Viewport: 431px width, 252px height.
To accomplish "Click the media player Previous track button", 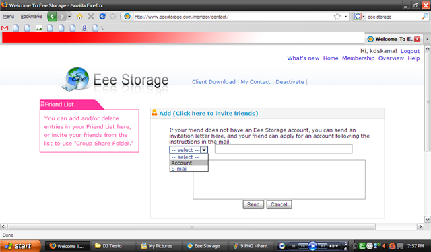I will (302, 246).
